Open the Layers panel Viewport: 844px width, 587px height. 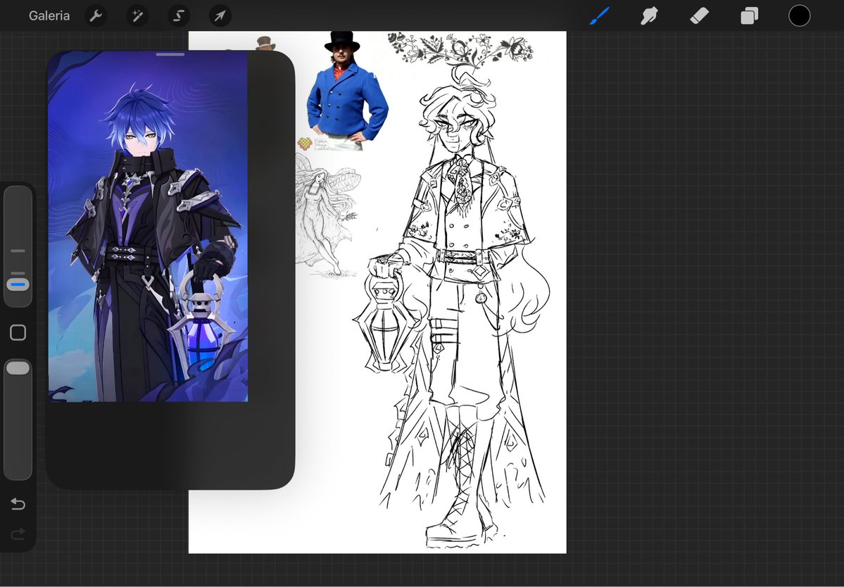(x=749, y=15)
